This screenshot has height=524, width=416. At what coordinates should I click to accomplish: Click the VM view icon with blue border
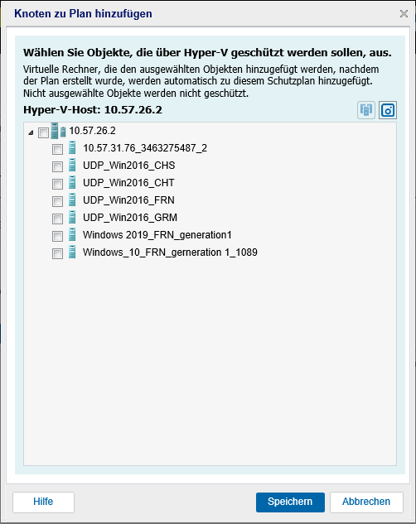(x=388, y=110)
